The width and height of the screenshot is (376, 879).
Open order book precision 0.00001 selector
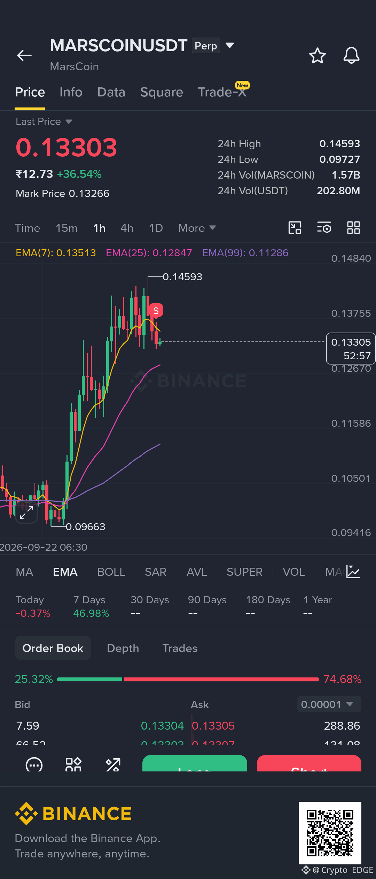click(329, 704)
